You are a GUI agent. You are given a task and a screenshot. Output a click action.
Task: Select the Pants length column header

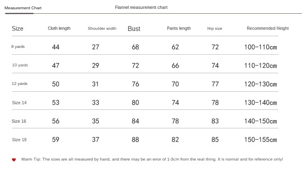pos(179,28)
